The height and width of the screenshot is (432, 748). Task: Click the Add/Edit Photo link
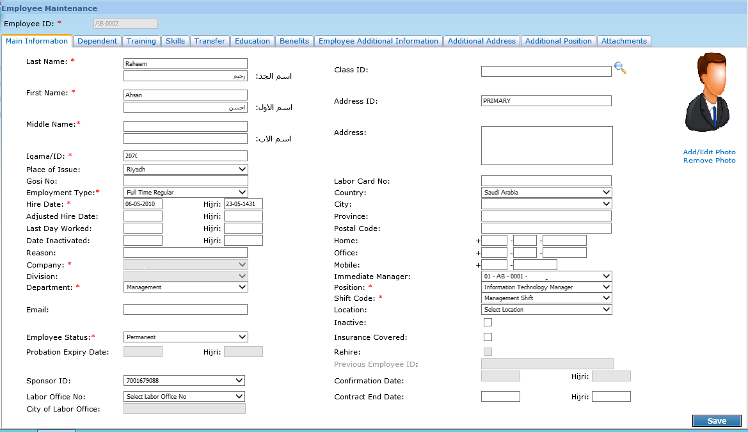point(709,152)
